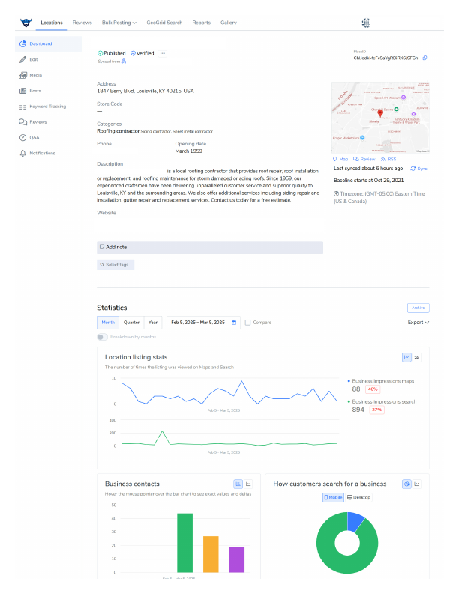459x594 pixels.
Task: Click the Verified shield icon
Action: [x=133, y=53]
